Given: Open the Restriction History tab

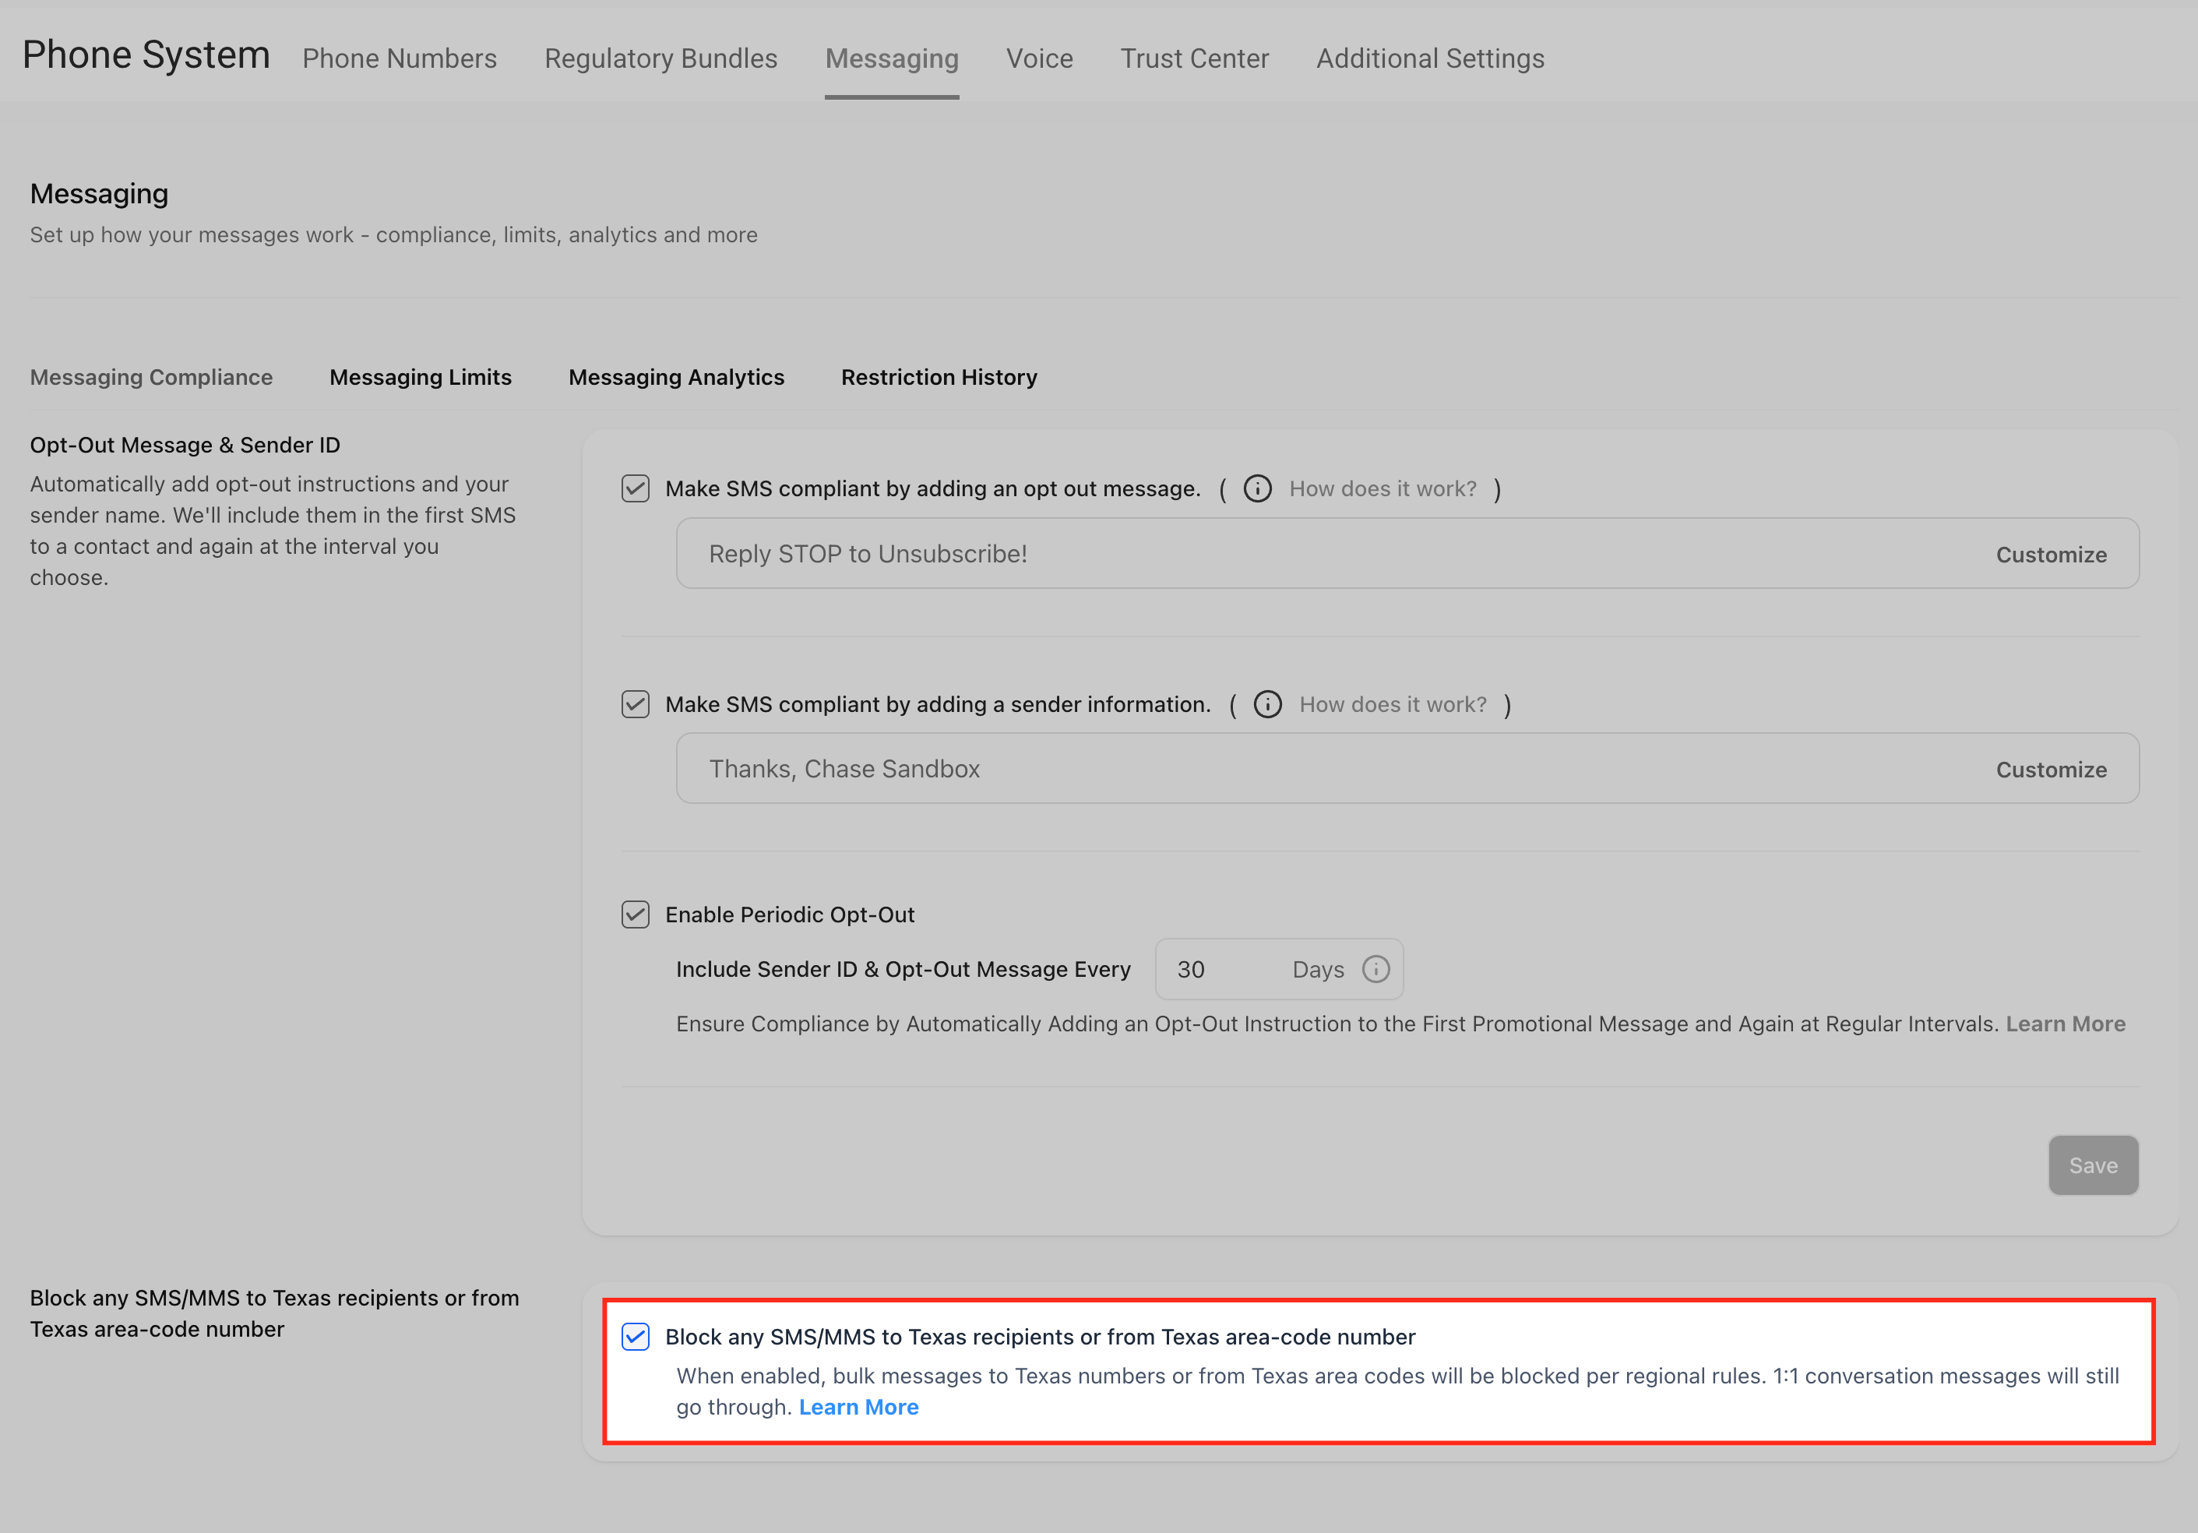Looking at the screenshot, I should point(939,377).
